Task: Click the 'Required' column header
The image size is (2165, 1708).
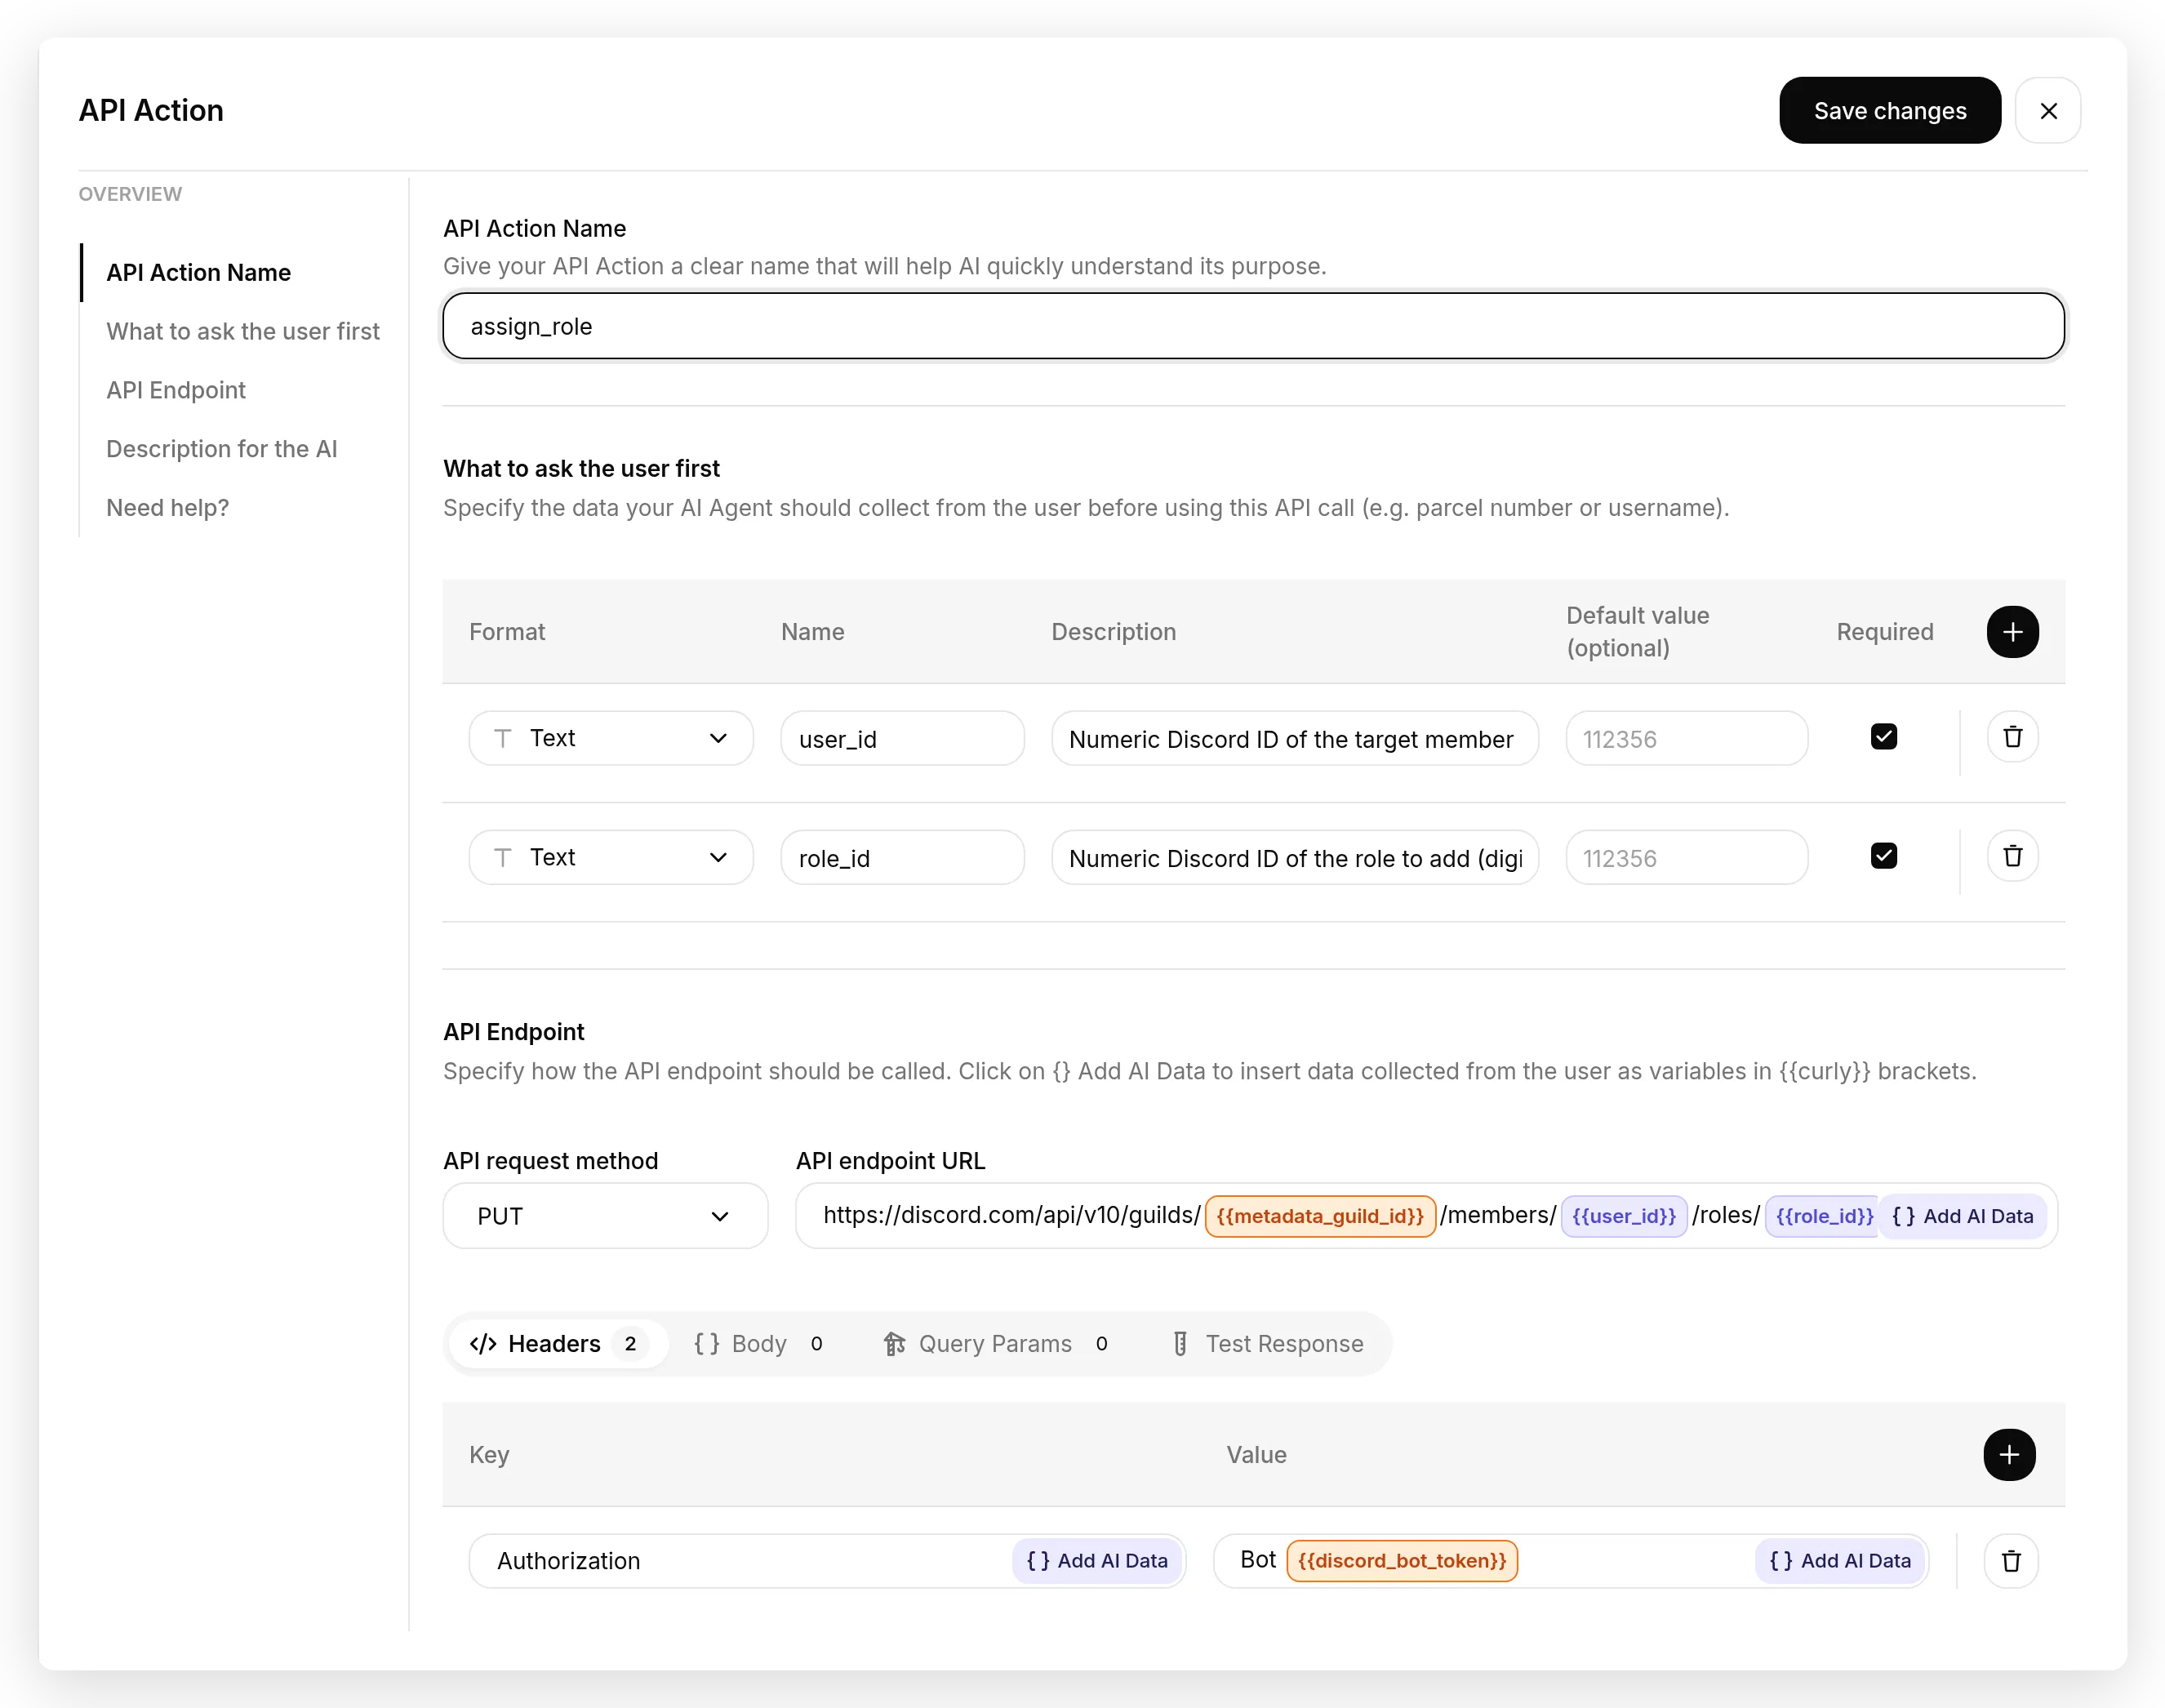Action: click(1885, 632)
